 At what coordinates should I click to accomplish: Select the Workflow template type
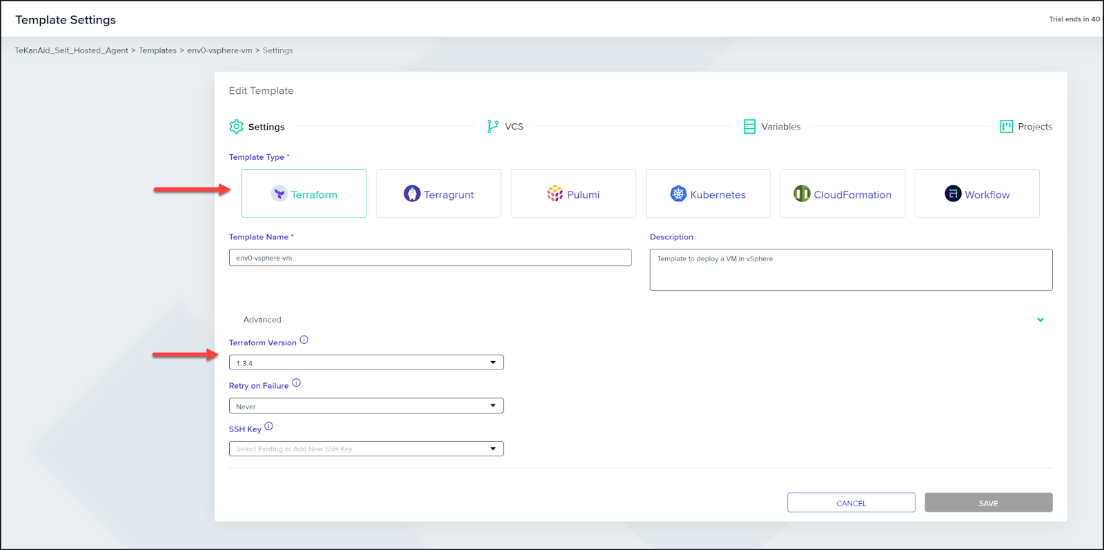click(x=977, y=194)
